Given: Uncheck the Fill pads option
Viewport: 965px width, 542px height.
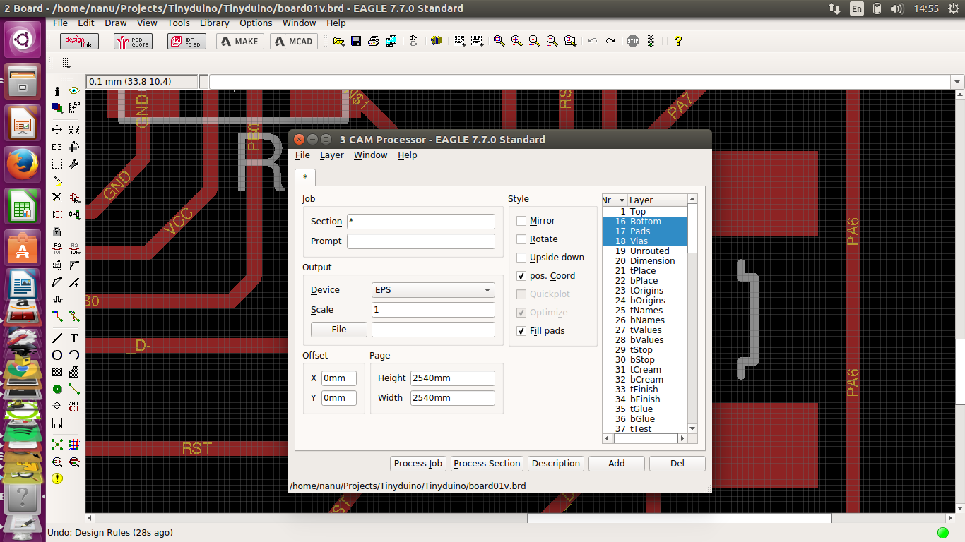Looking at the screenshot, I should (521, 331).
